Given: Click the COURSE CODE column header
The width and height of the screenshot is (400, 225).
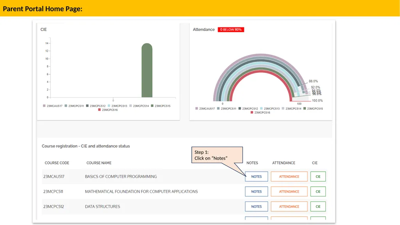Looking at the screenshot, I should point(57,163).
